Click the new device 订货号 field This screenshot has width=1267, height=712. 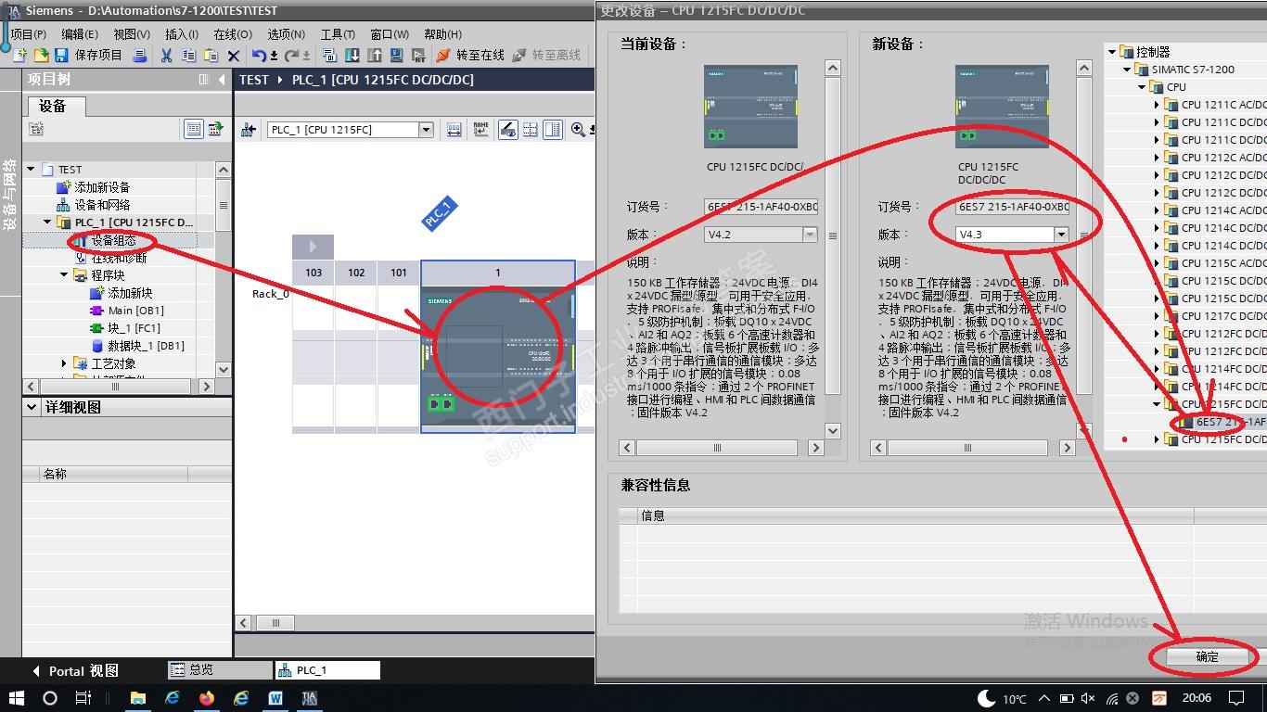[x=1013, y=207]
